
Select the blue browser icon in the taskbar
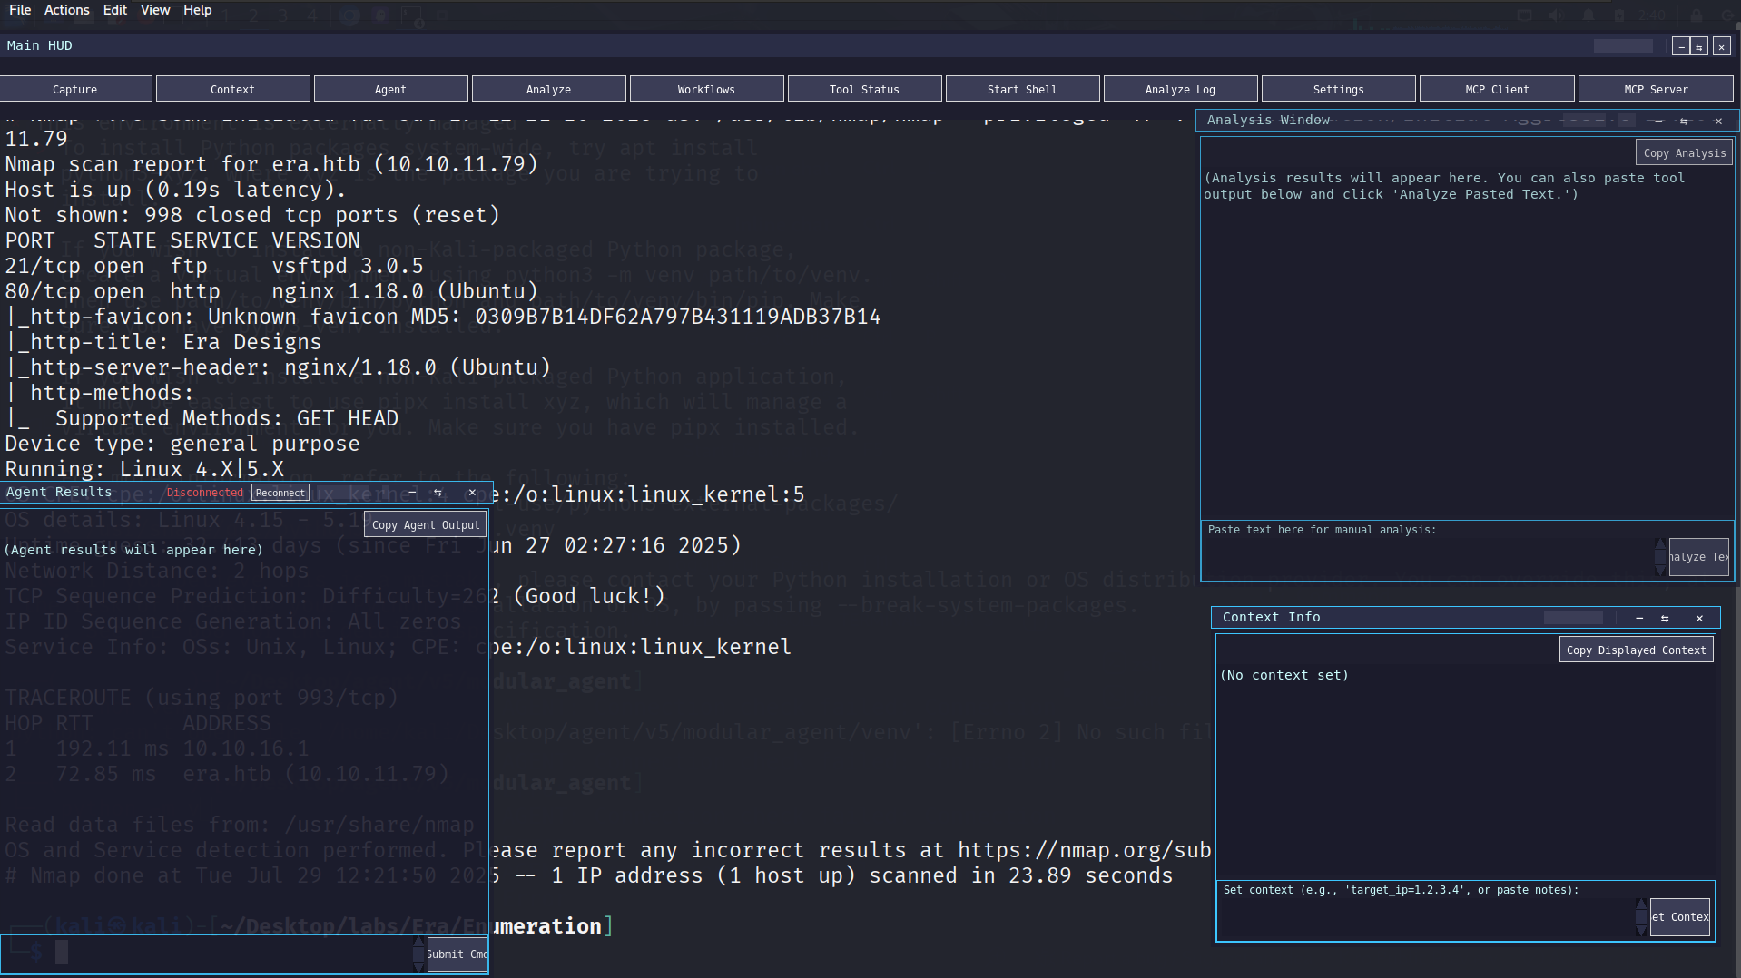[x=350, y=15]
